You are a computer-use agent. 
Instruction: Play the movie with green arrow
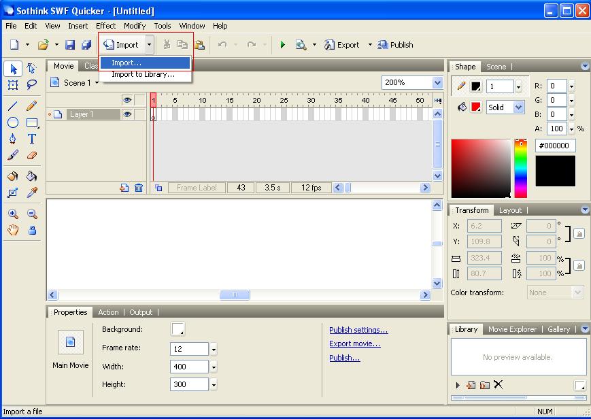click(283, 45)
